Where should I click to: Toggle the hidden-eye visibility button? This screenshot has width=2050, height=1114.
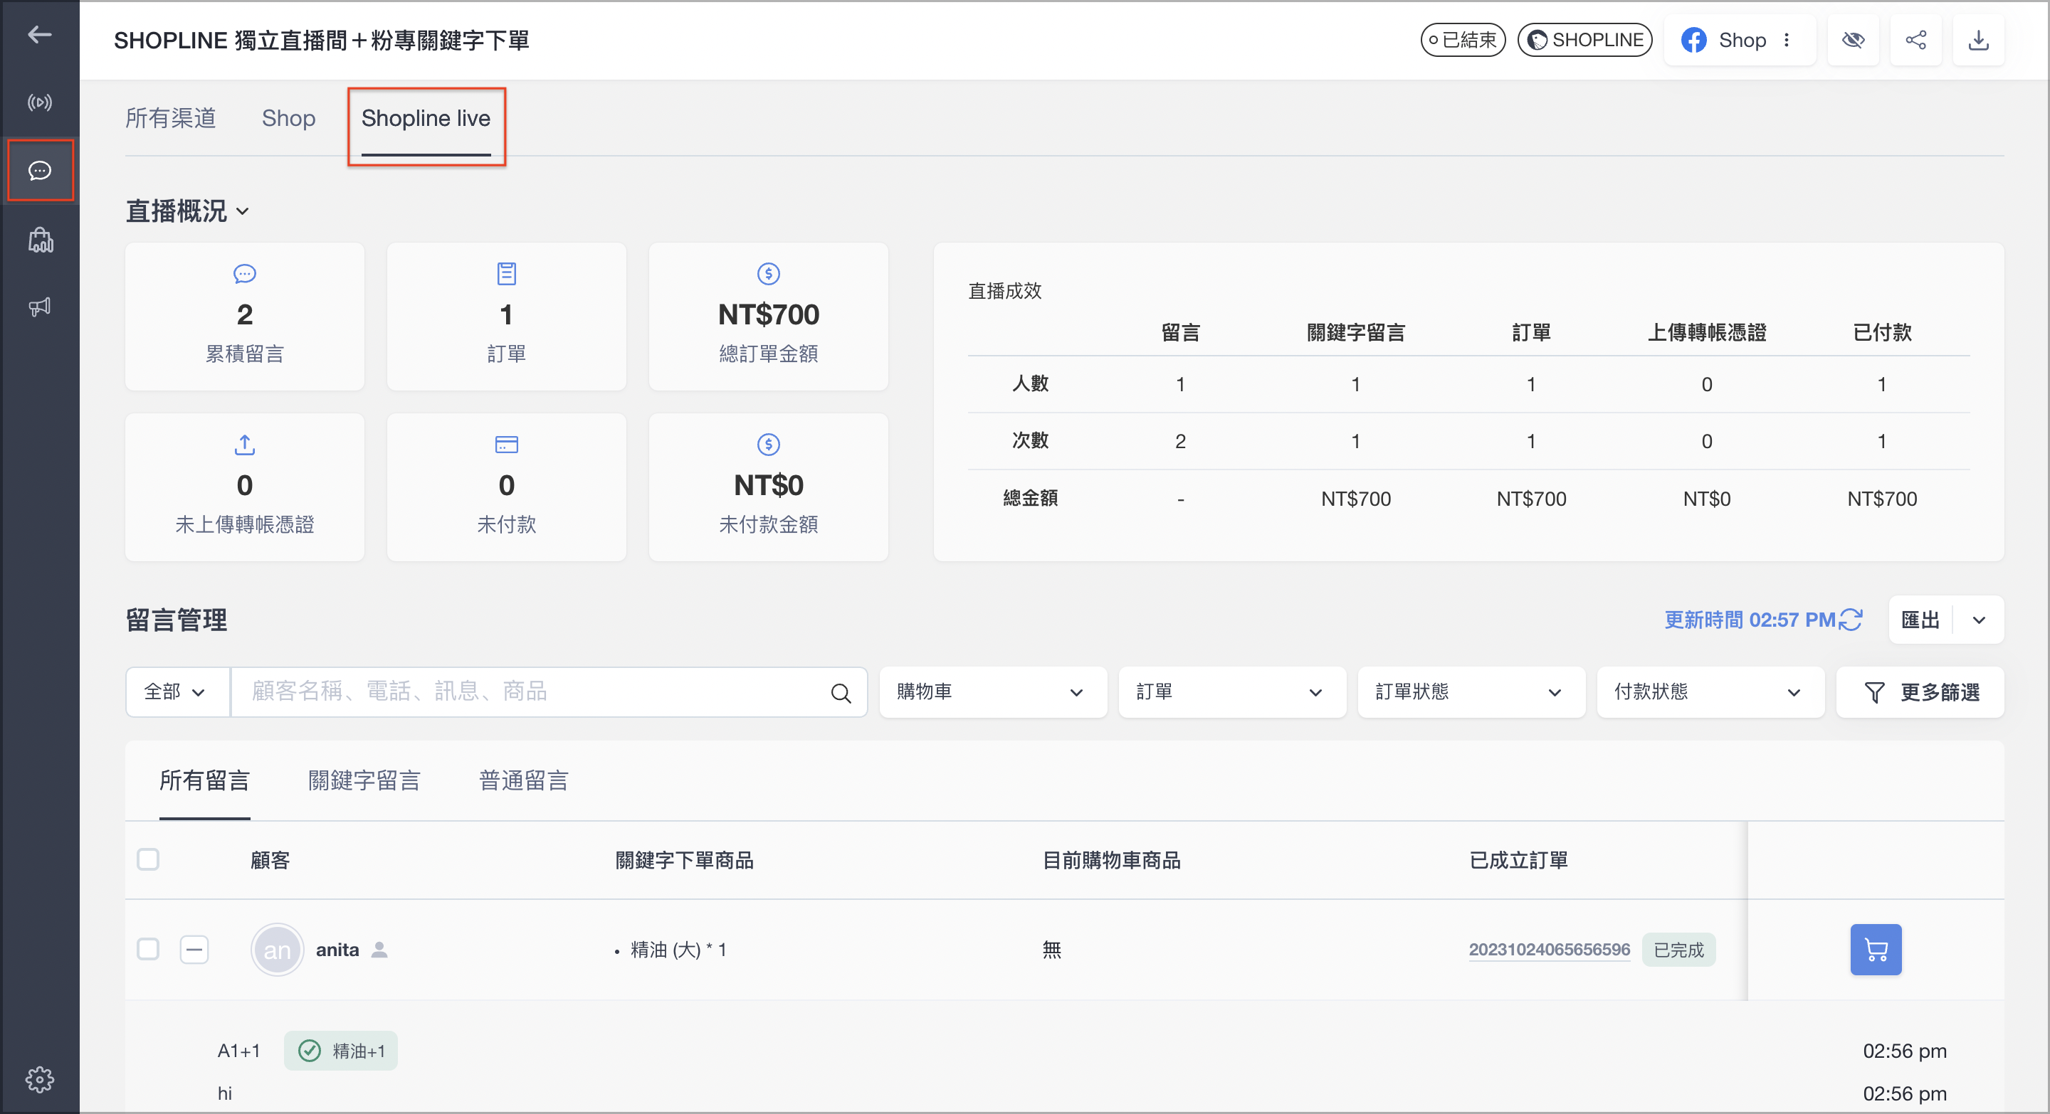point(1853,40)
